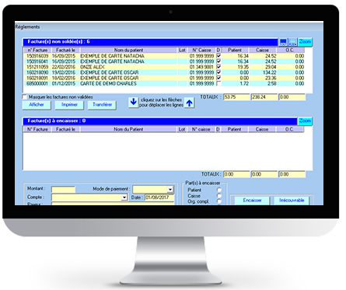Open the Mode de paiement dropdown
This screenshot has width=346, height=290.
[170, 190]
